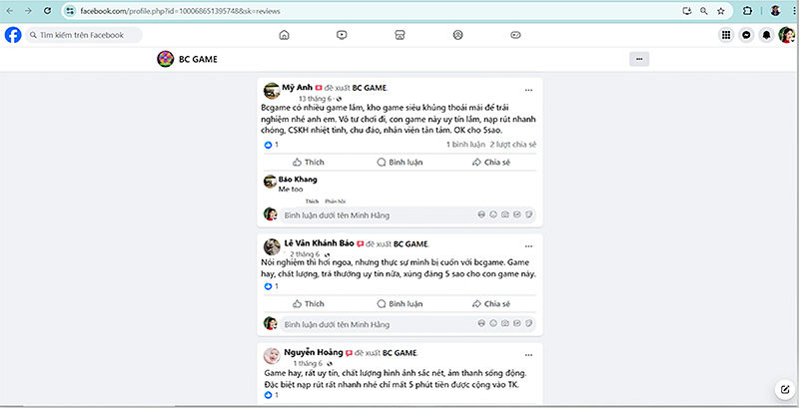Like Mỹ Anh's post with Thích
The width and height of the screenshot is (799, 408).
click(309, 163)
